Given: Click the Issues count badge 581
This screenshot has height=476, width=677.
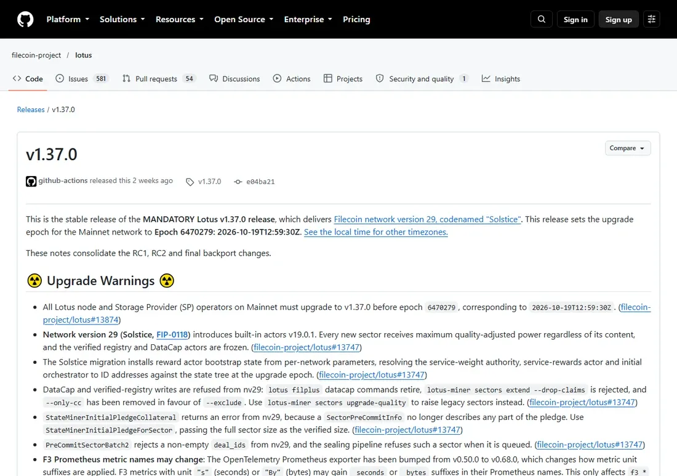Looking at the screenshot, I should pos(101,79).
